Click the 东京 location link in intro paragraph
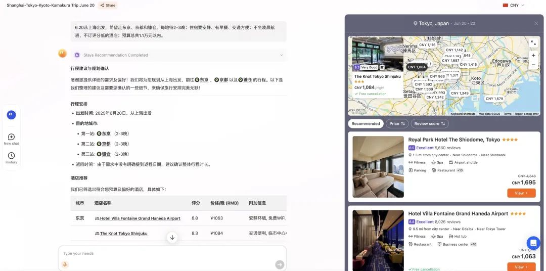Viewport: 546px width, 271px height. 202,80
